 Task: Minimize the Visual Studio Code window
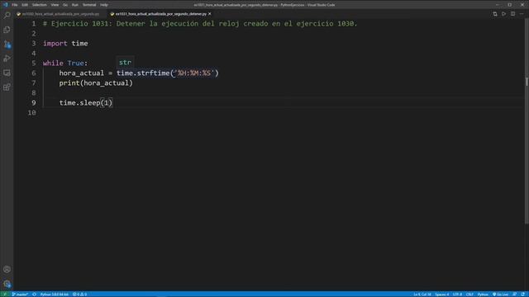click(498, 5)
